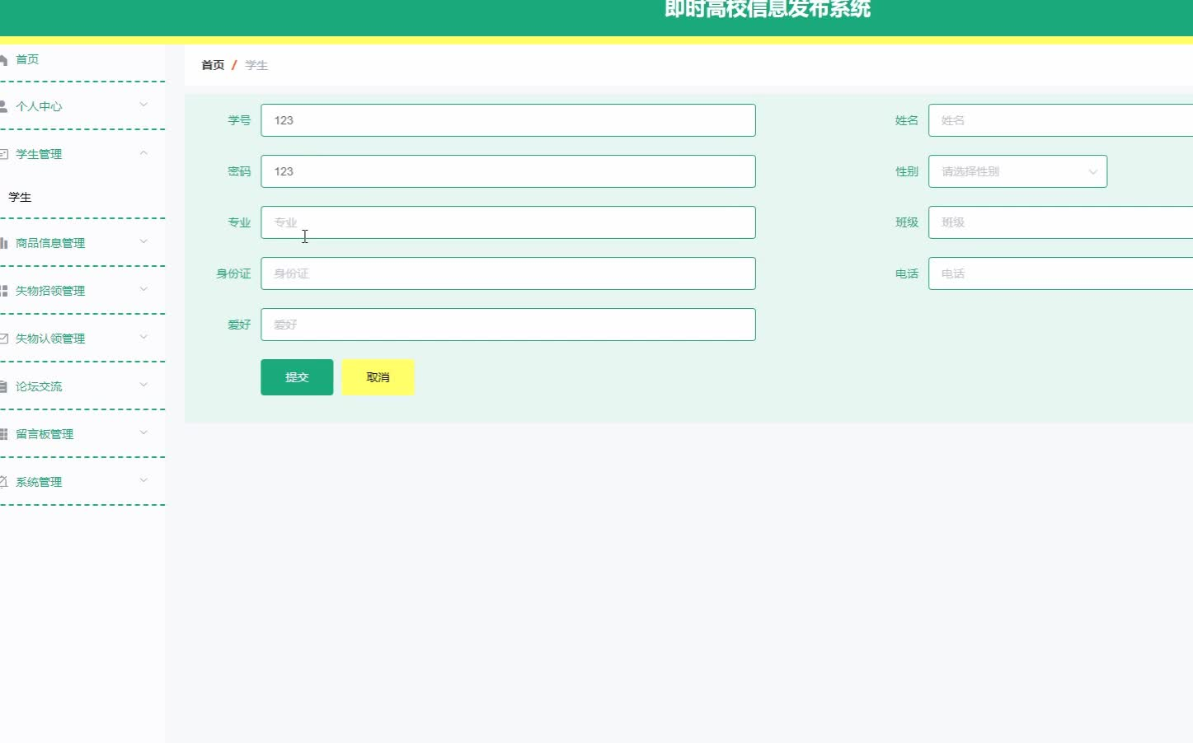Select the person icon next to 个人中心
This screenshot has height=743, width=1193.
tap(5, 105)
